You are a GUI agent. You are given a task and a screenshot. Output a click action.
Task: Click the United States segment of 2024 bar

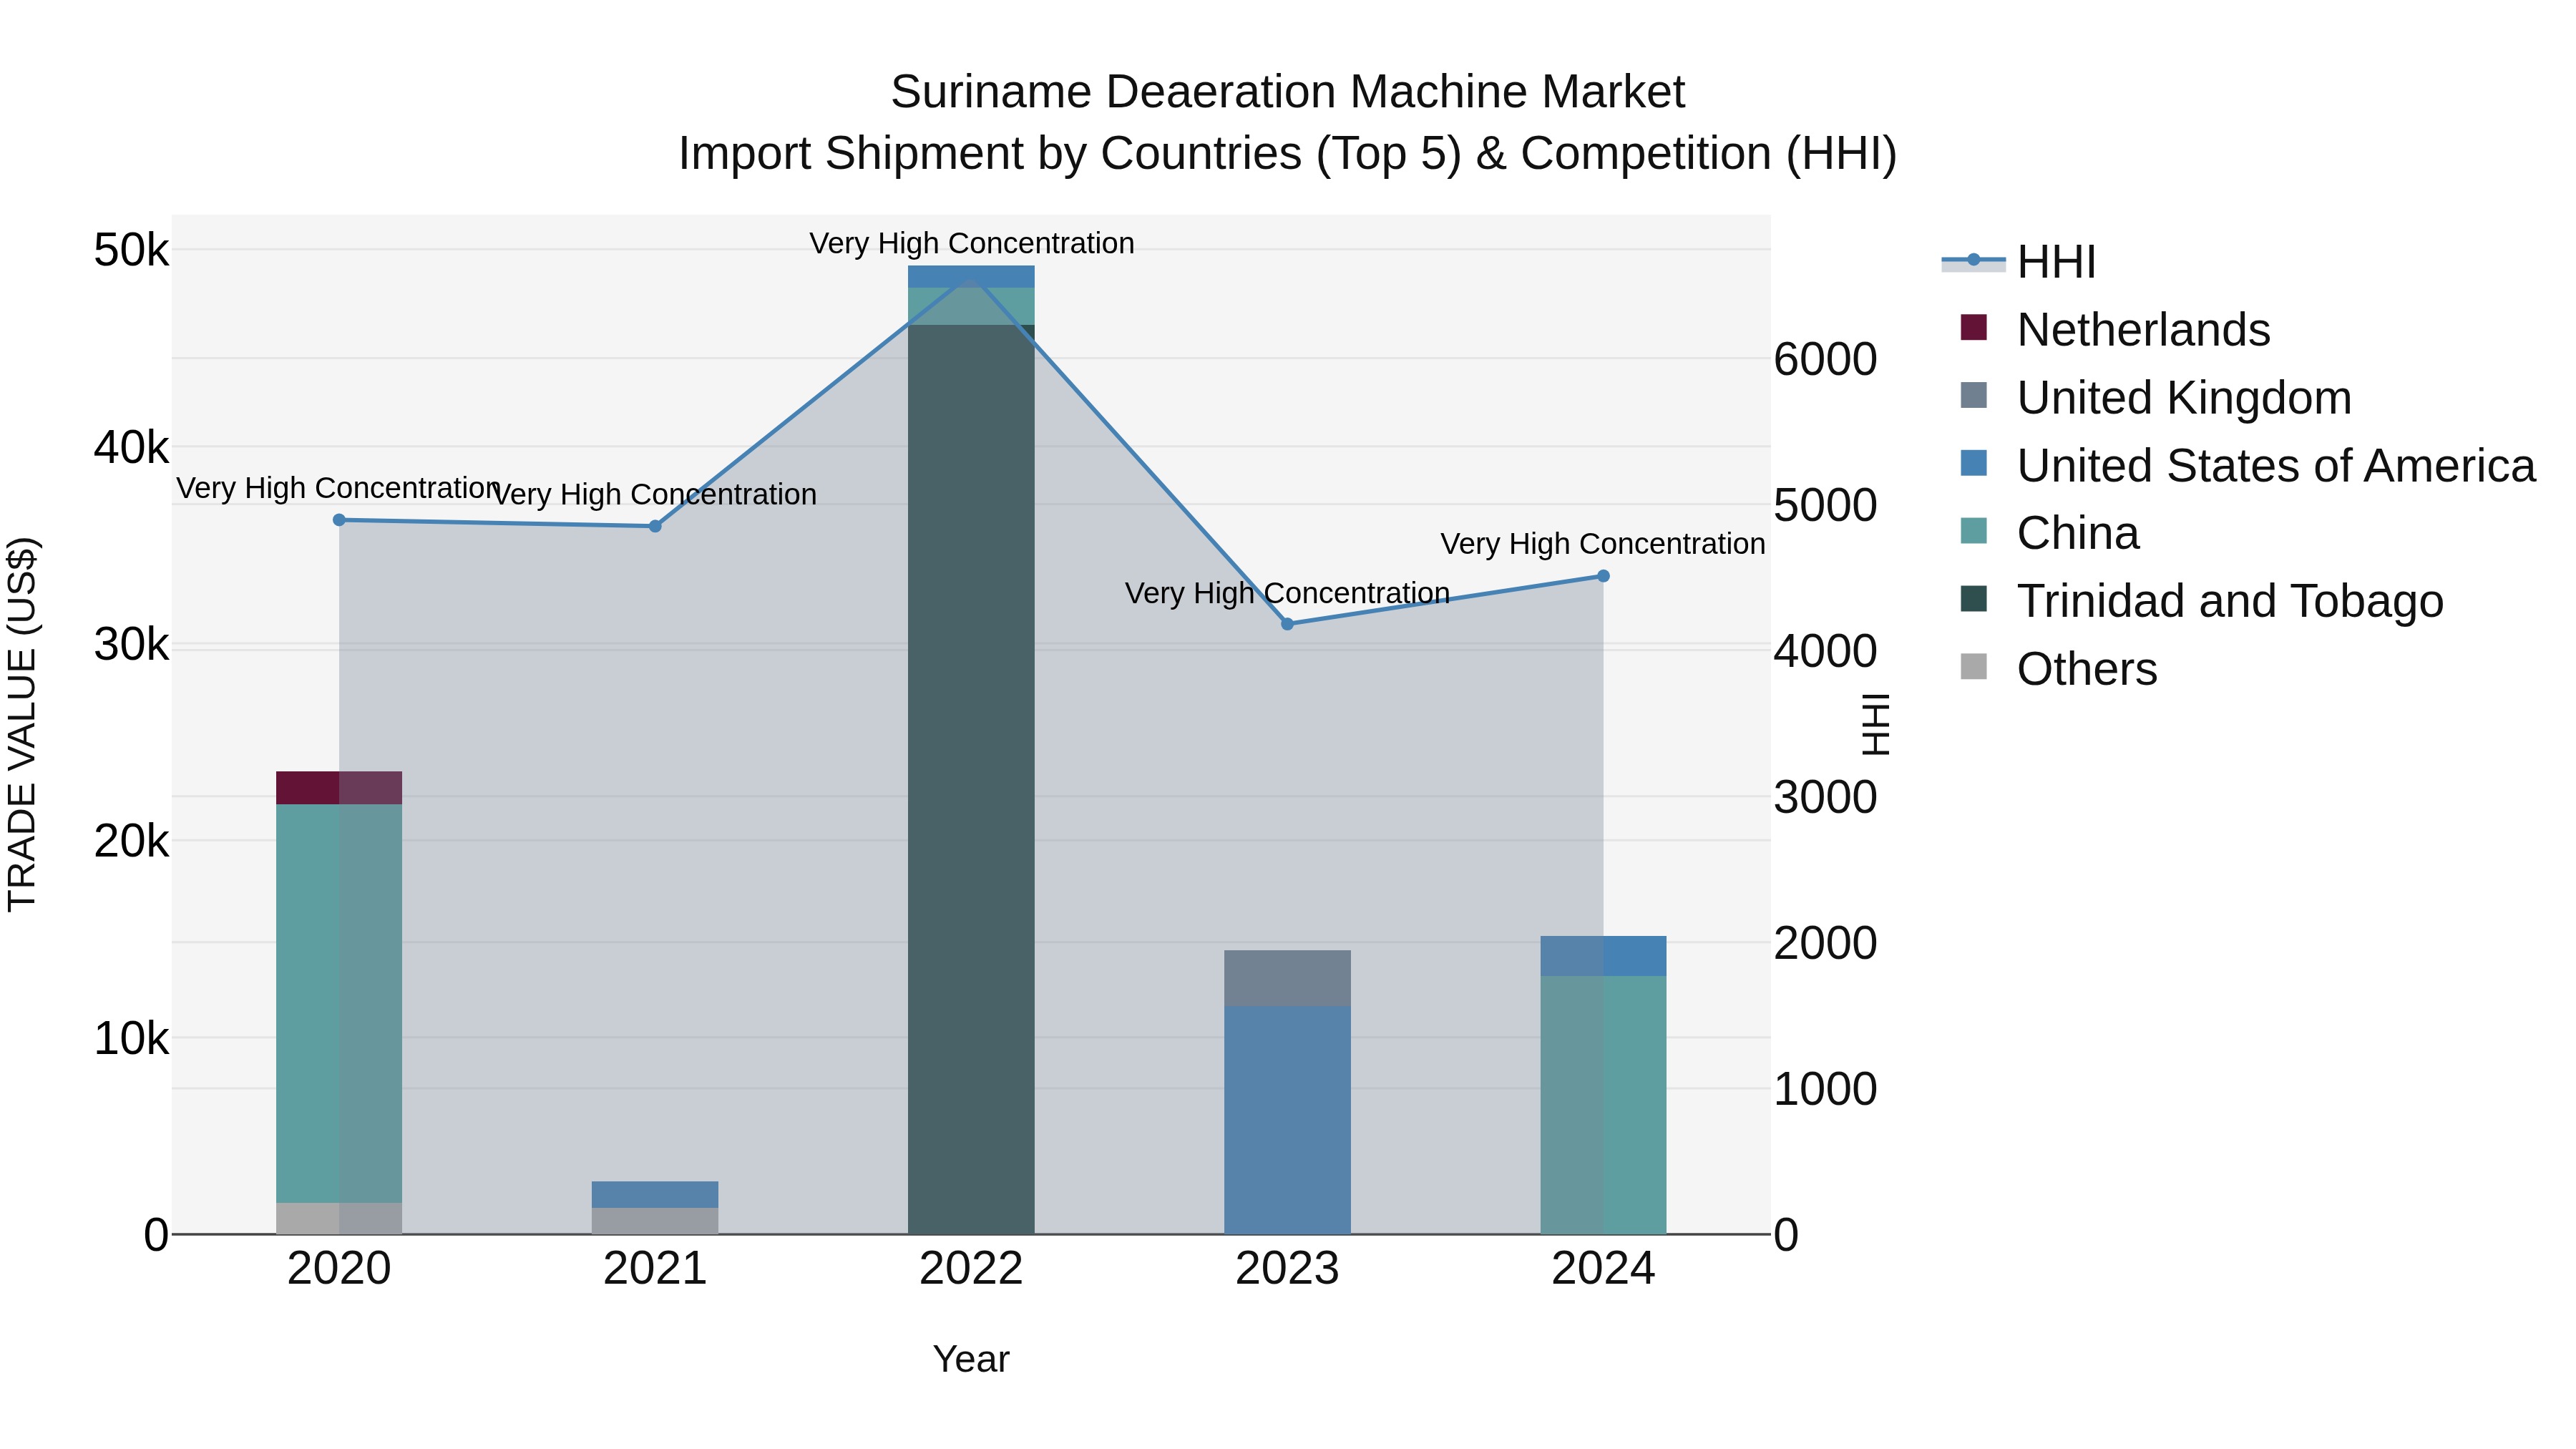(x=1603, y=956)
